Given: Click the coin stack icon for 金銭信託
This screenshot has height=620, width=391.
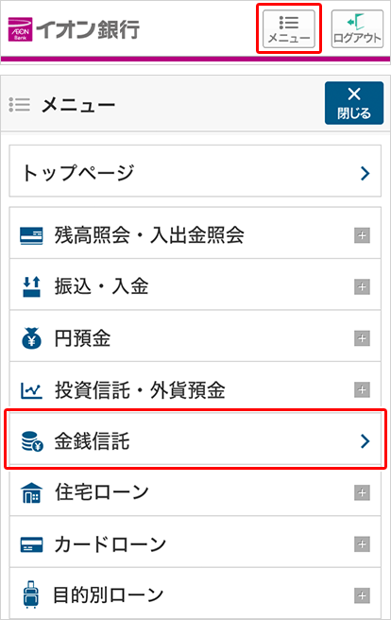Looking at the screenshot, I should [x=32, y=441].
